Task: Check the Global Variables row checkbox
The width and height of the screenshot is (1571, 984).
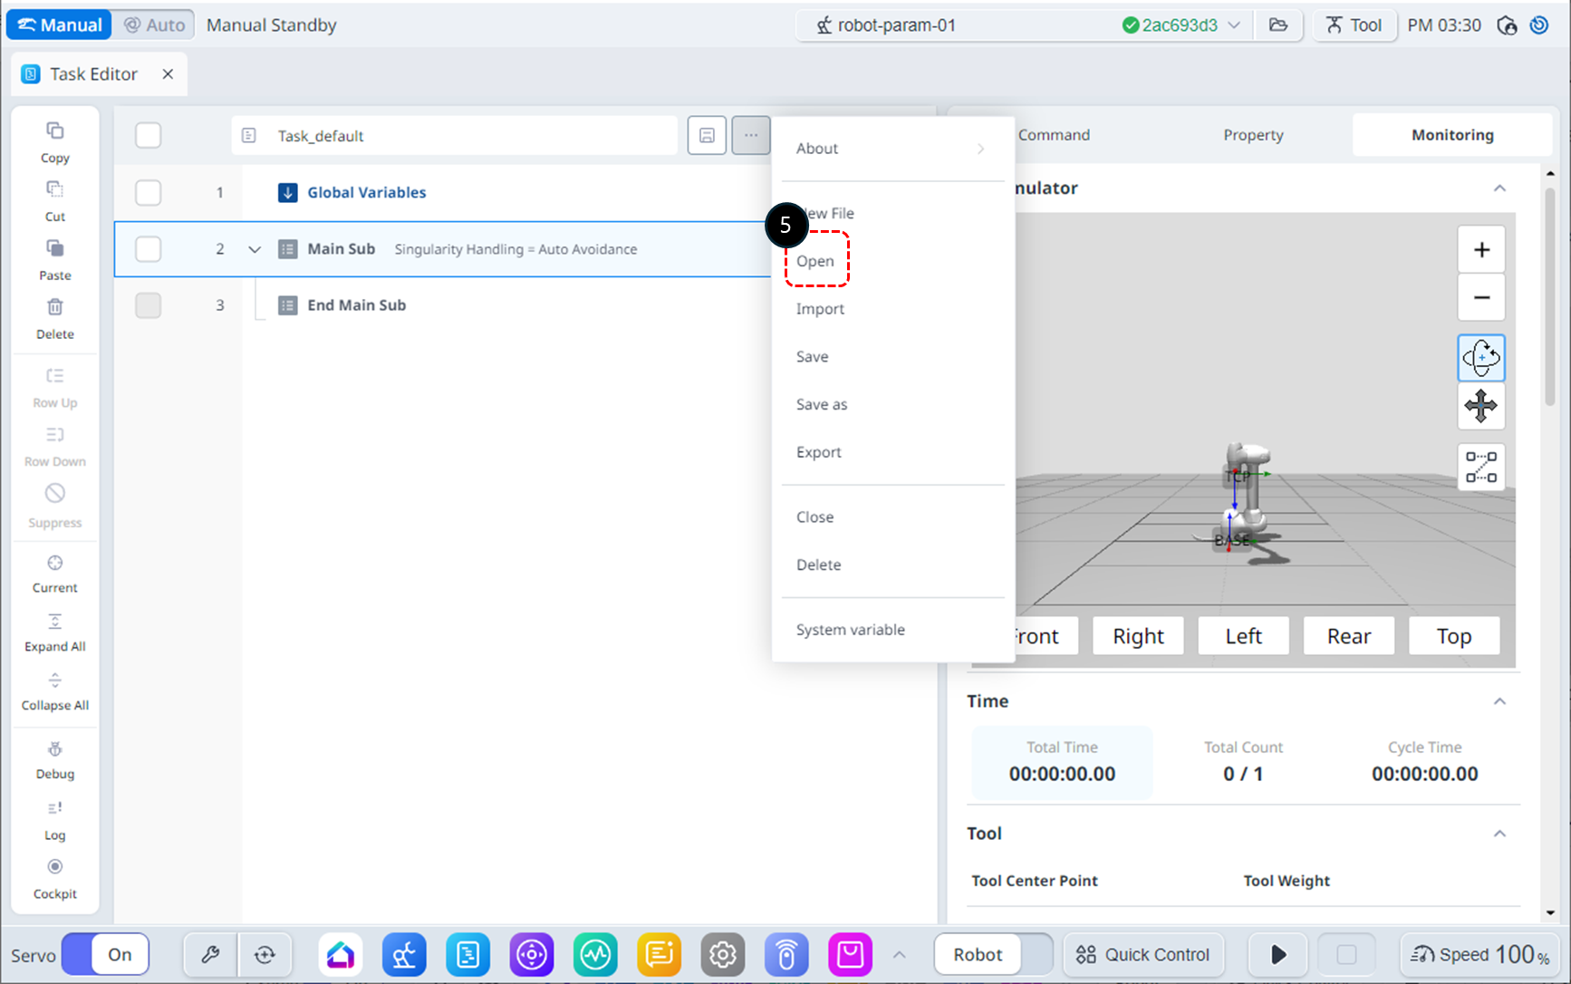Action: (x=148, y=192)
